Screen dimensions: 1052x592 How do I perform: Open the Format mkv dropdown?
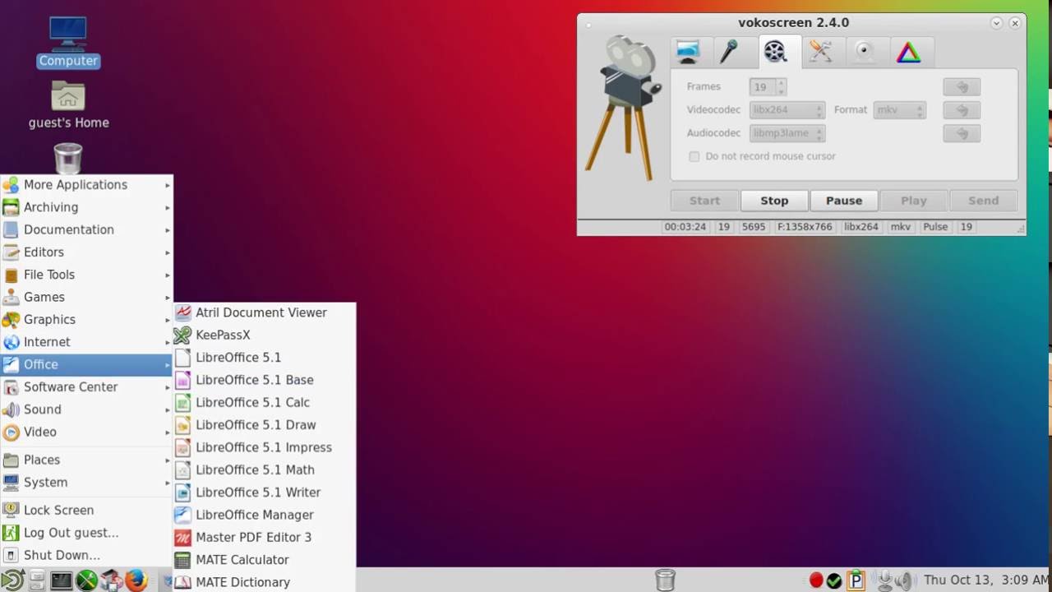899,109
